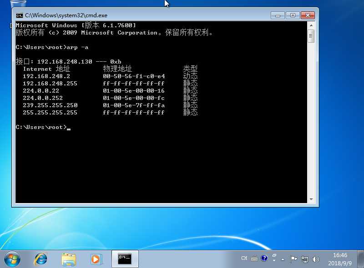Click the 物理地址 column header
This screenshot has width=364, height=268.
[x=117, y=69]
